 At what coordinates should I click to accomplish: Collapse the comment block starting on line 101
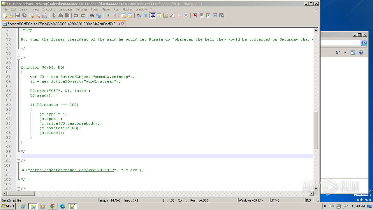(18, 161)
